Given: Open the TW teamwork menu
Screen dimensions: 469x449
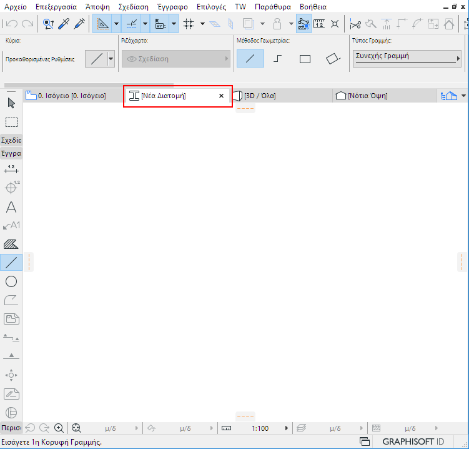Looking at the screenshot, I should (x=240, y=7).
